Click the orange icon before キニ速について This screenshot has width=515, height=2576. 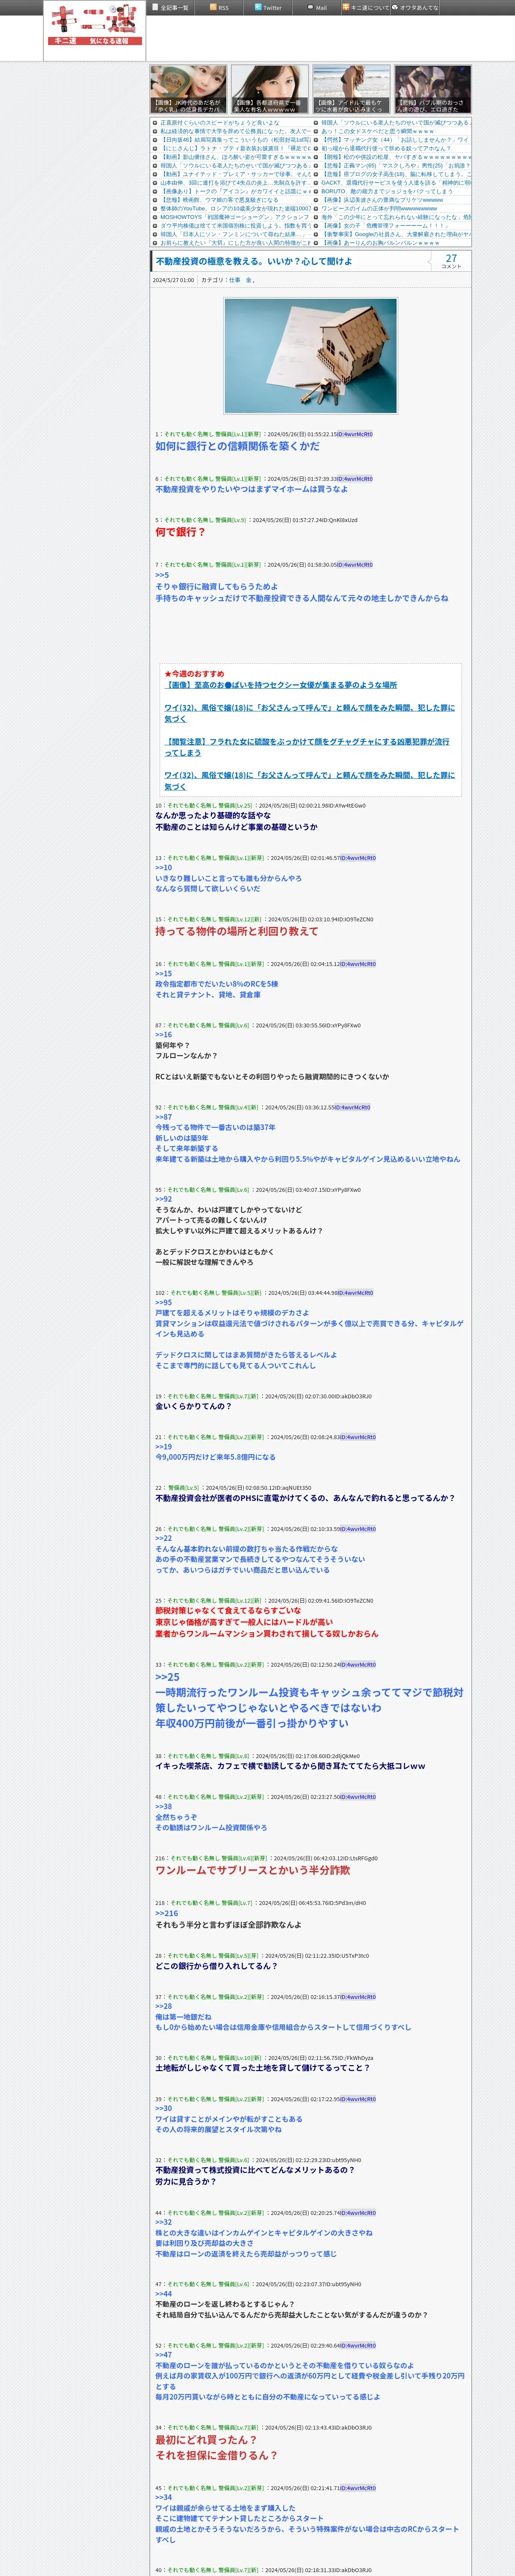(x=346, y=7)
